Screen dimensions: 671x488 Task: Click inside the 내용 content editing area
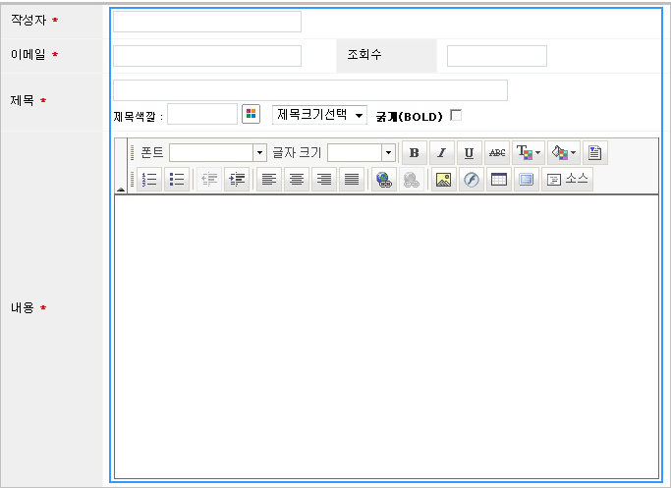tap(386, 337)
